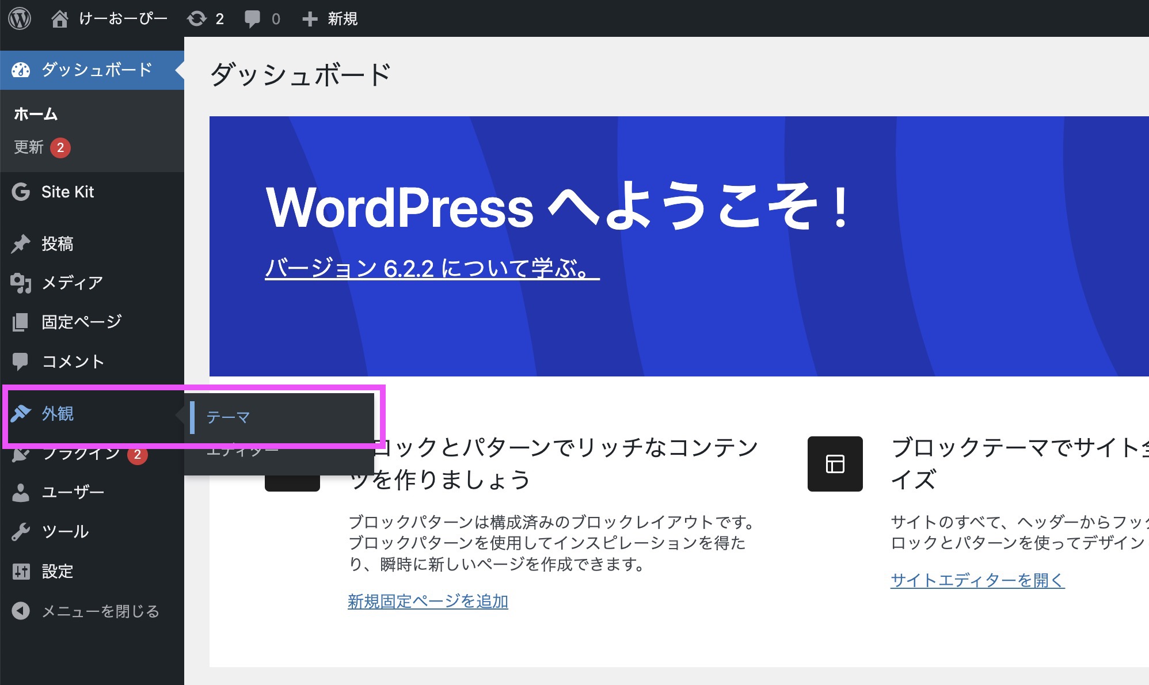This screenshot has width=1149, height=685.
Task: Click the Google G Site Kit icon
Action: 21,192
